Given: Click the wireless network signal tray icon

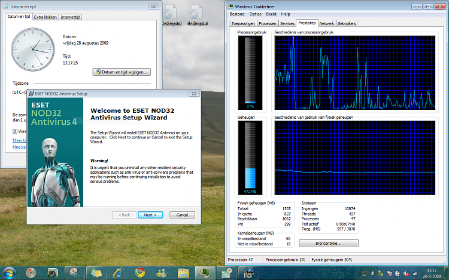Looking at the screenshot, I should point(415,273).
